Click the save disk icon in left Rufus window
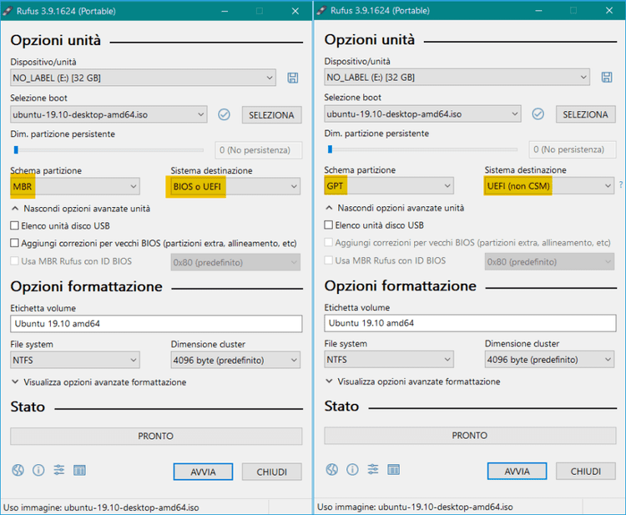The image size is (626, 515). click(293, 78)
